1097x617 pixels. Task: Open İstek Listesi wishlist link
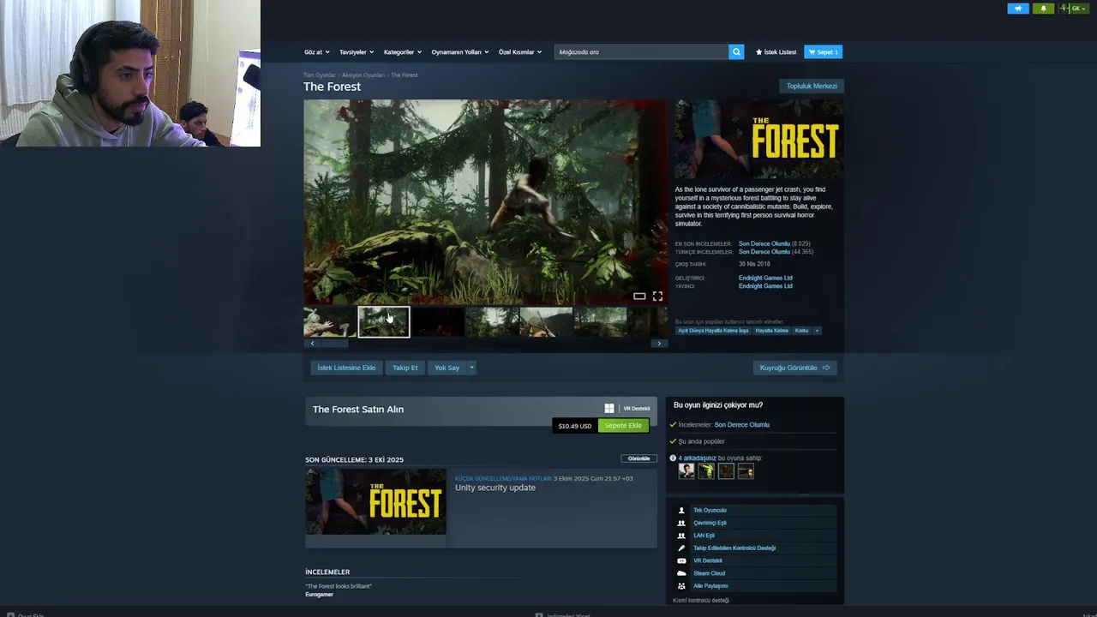click(776, 52)
